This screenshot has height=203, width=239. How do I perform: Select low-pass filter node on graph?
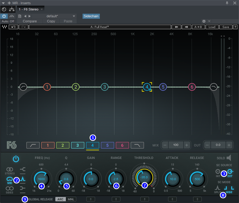pyautogui.click(x=214, y=87)
